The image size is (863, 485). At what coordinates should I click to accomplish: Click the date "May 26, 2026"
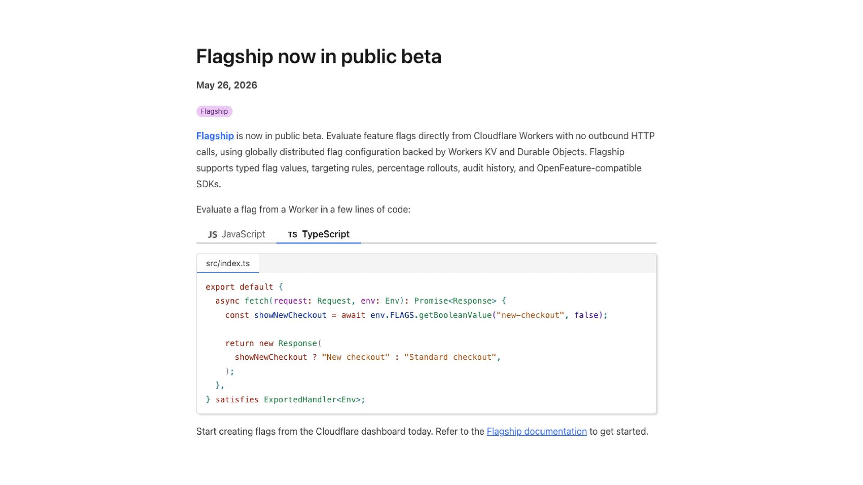(227, 85)
